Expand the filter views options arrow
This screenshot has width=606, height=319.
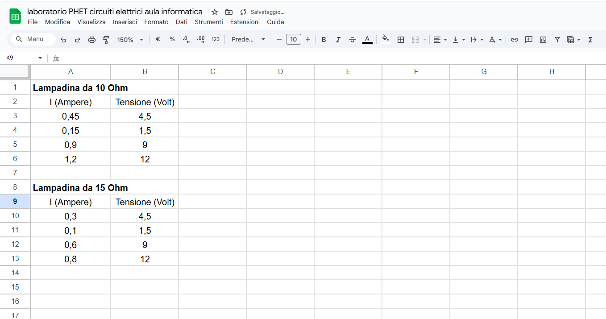click(579, 40)
